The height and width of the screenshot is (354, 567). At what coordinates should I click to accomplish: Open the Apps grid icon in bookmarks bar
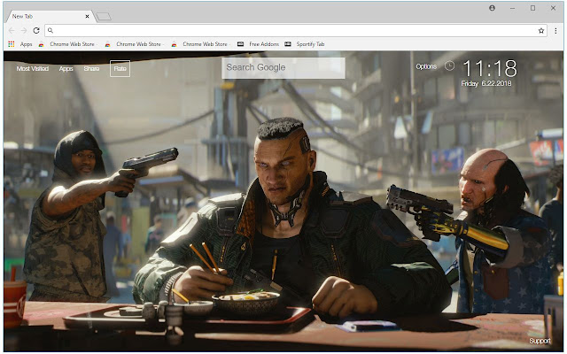12,44
